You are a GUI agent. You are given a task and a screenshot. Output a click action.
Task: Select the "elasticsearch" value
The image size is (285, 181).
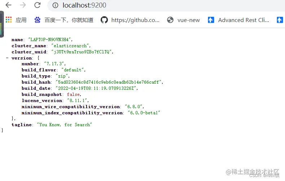click(70, 46)
